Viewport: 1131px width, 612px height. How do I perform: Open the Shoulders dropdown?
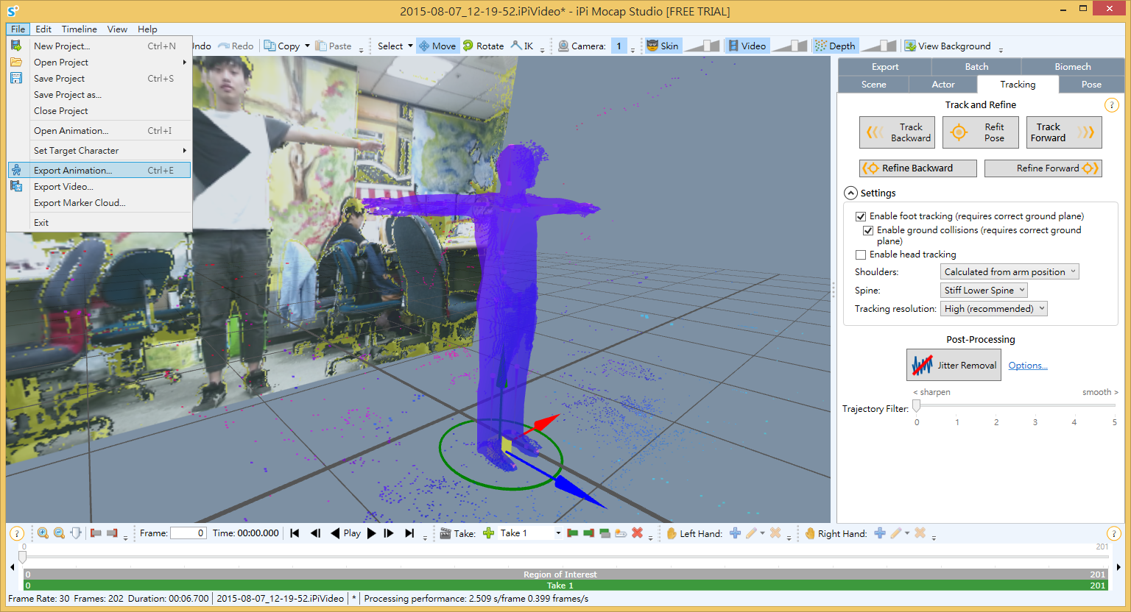tap(1010, 272)
